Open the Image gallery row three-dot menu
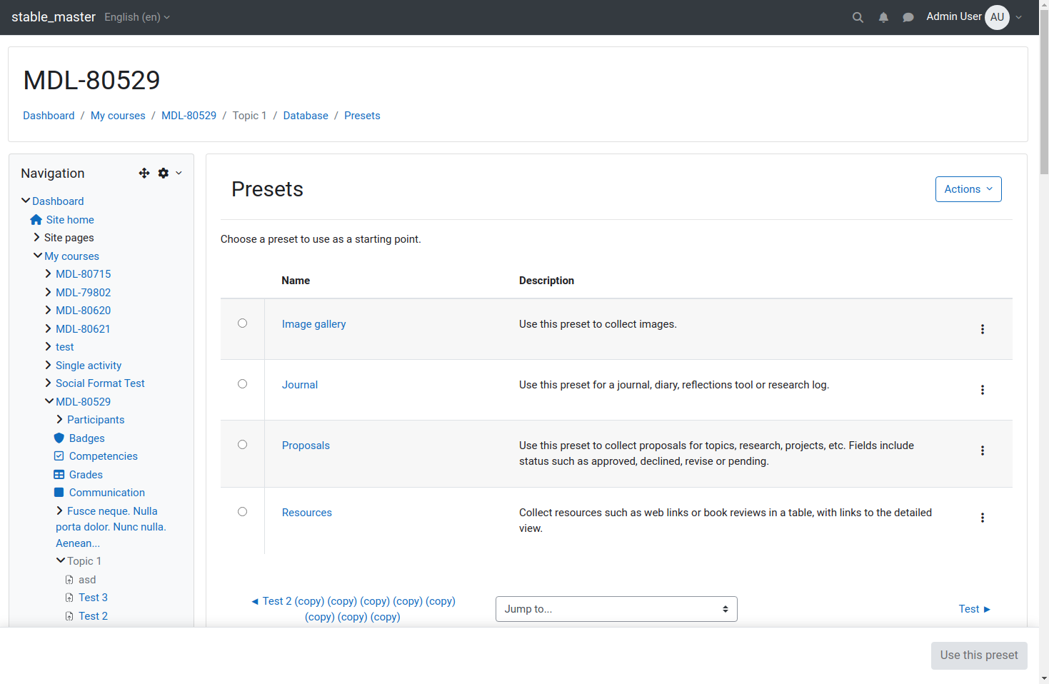Viewport: 1049px width, 684px height. click(983, 329)
